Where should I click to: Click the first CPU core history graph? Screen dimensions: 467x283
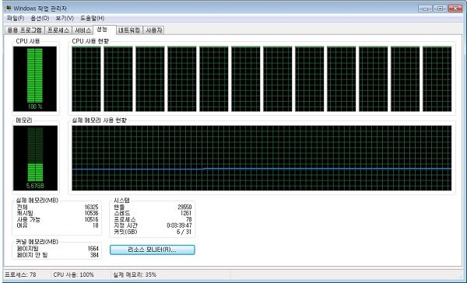coord(86,79)
